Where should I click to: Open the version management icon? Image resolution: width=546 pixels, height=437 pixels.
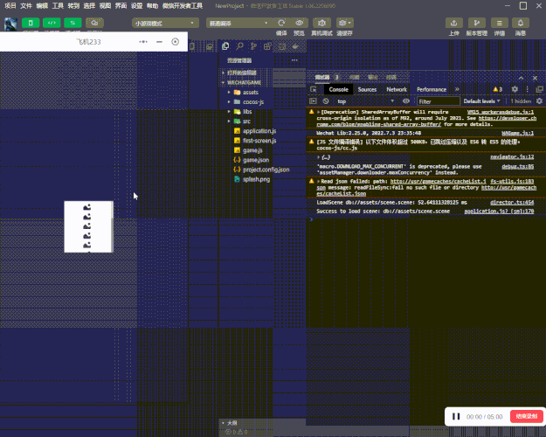pos(477,23)
